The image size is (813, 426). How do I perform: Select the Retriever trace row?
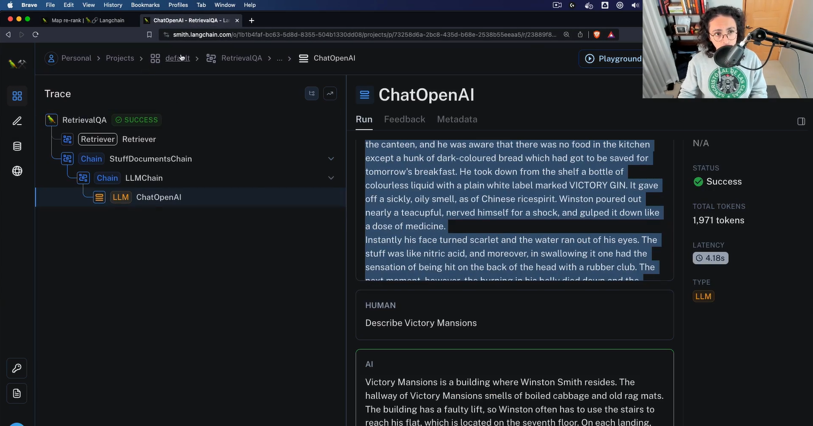191,139
